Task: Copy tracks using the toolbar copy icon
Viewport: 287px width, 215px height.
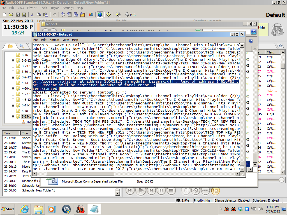Action: [x=39, y=15]
